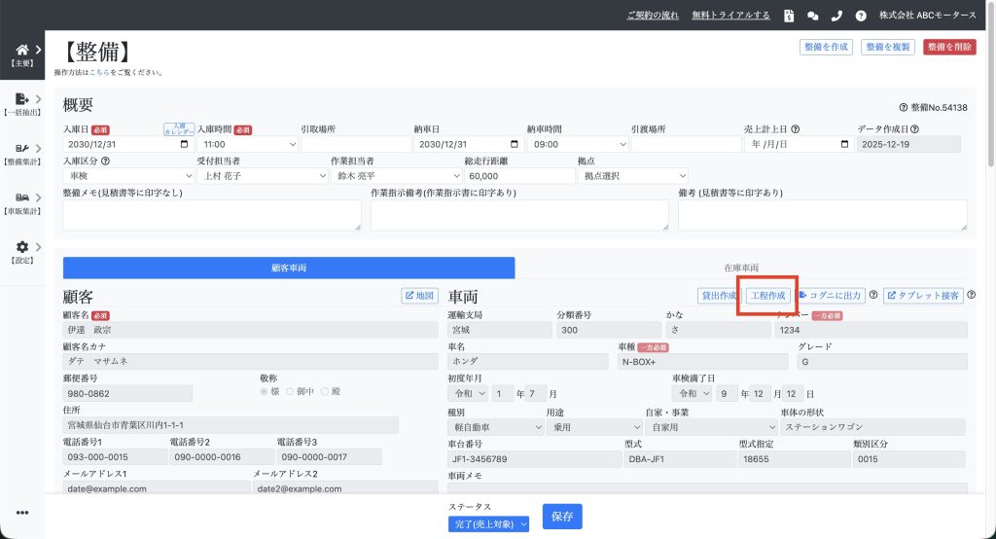Select the 様 honorific radio button

pyautogui.click(x=264, y=391)
